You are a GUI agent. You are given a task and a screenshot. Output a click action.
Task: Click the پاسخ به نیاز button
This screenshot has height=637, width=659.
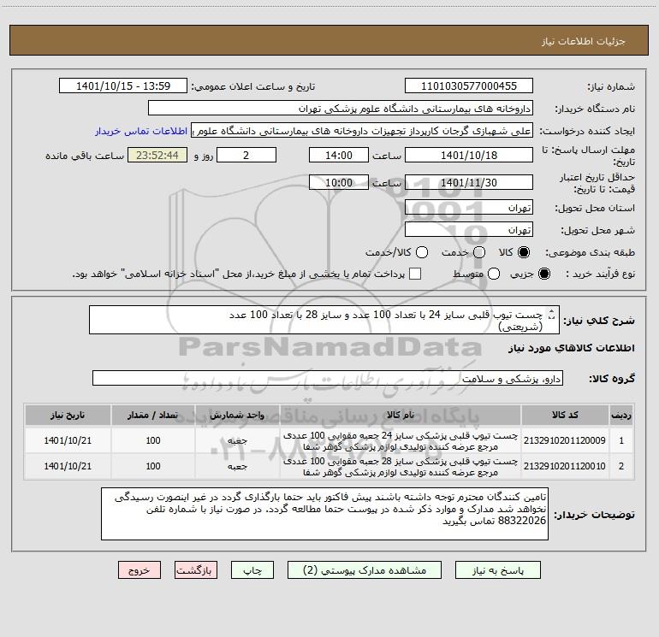(498, 570)
